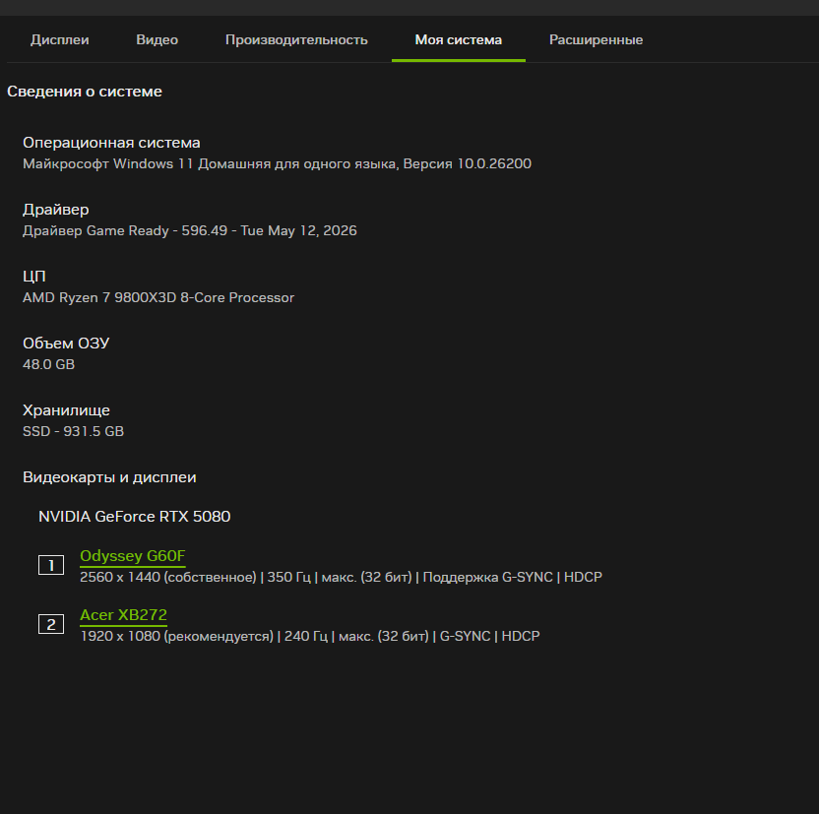
Task: Select the Сведения о системе heading
Action: pos(85,92)
